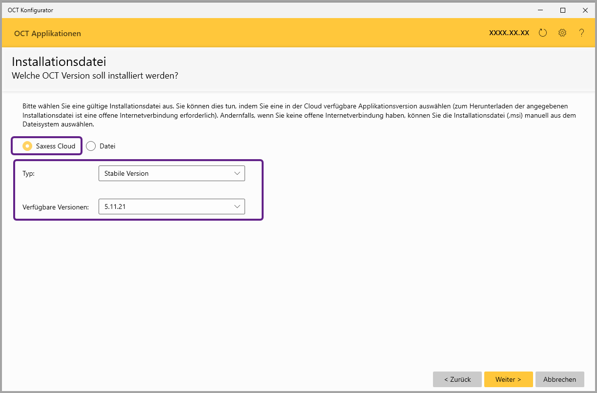Select the Saxess Cloud radio button
This screenshot has width=597, height=393.
coord(28,146)
